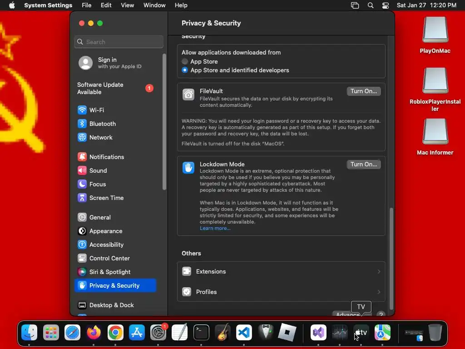Open the Window menu
The image size is (465, 349).
tap(154, 5)
